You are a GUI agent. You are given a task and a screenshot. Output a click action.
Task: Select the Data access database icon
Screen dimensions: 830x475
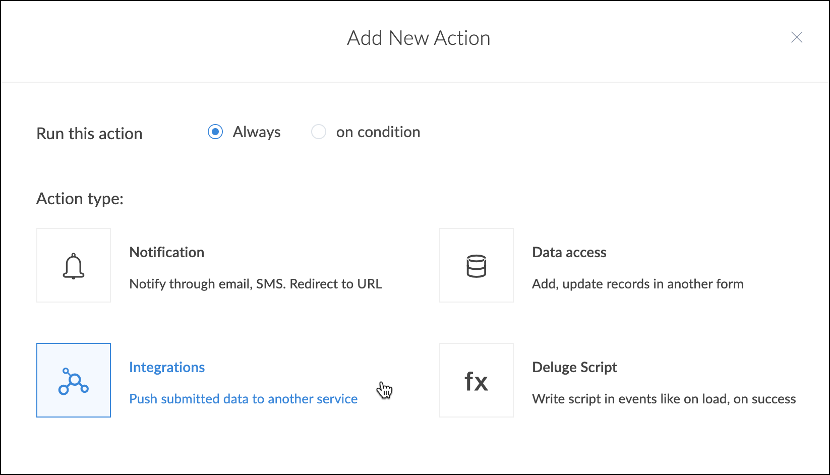(x=477, y=266)
